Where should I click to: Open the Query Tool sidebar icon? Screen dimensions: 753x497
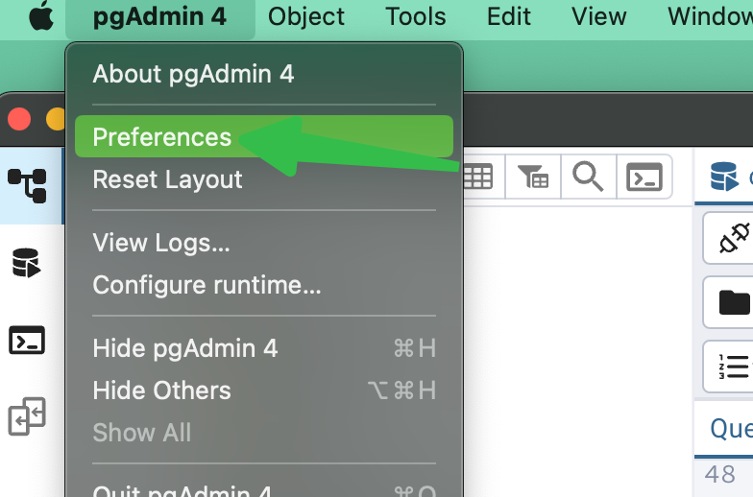[27, 263]
